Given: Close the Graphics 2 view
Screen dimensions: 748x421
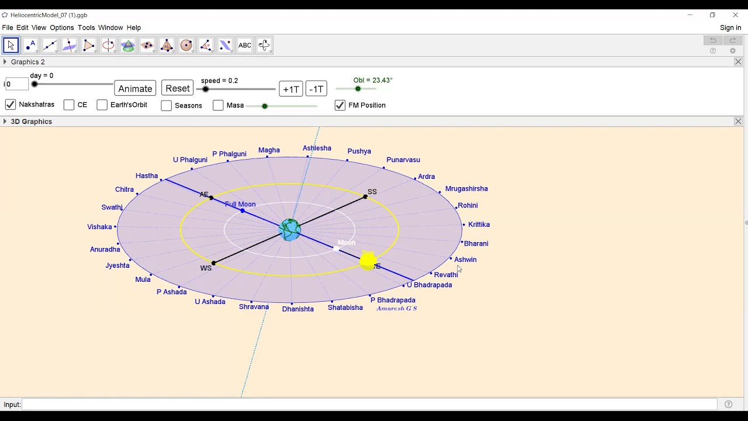Looking at the screenshot, I should [x=738, y=62].
